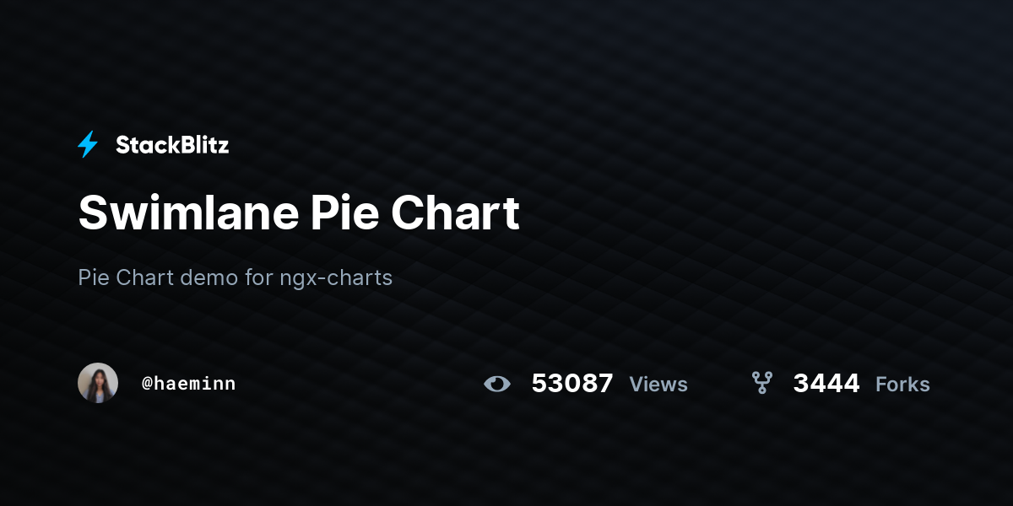This screenshot has height=506, width=1013.
Task: Select the words Pie Chart in subtitle
Action: tap(126, 277)
